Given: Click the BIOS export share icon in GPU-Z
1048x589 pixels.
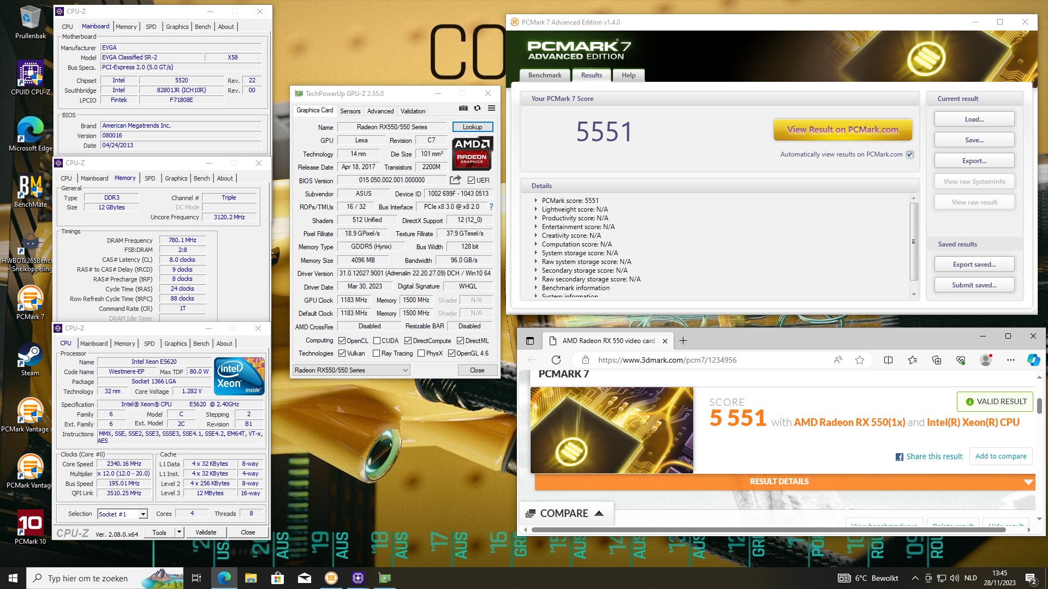Looking at the screenshot, I should (455, 180).
